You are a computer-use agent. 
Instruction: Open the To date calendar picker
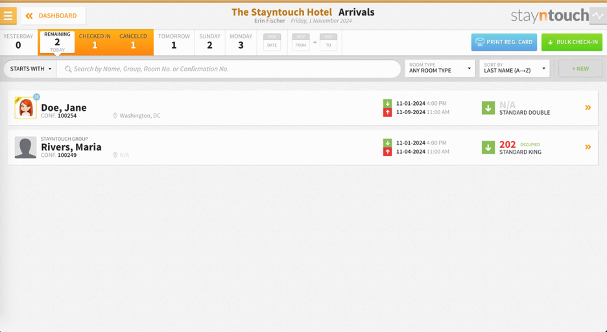328,41
